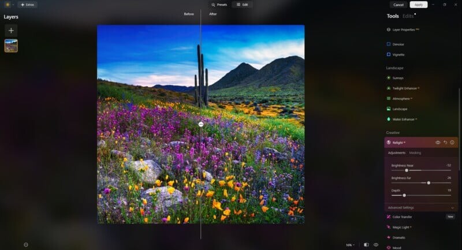Open the 16% zoom level dropdown

(350, 245)
